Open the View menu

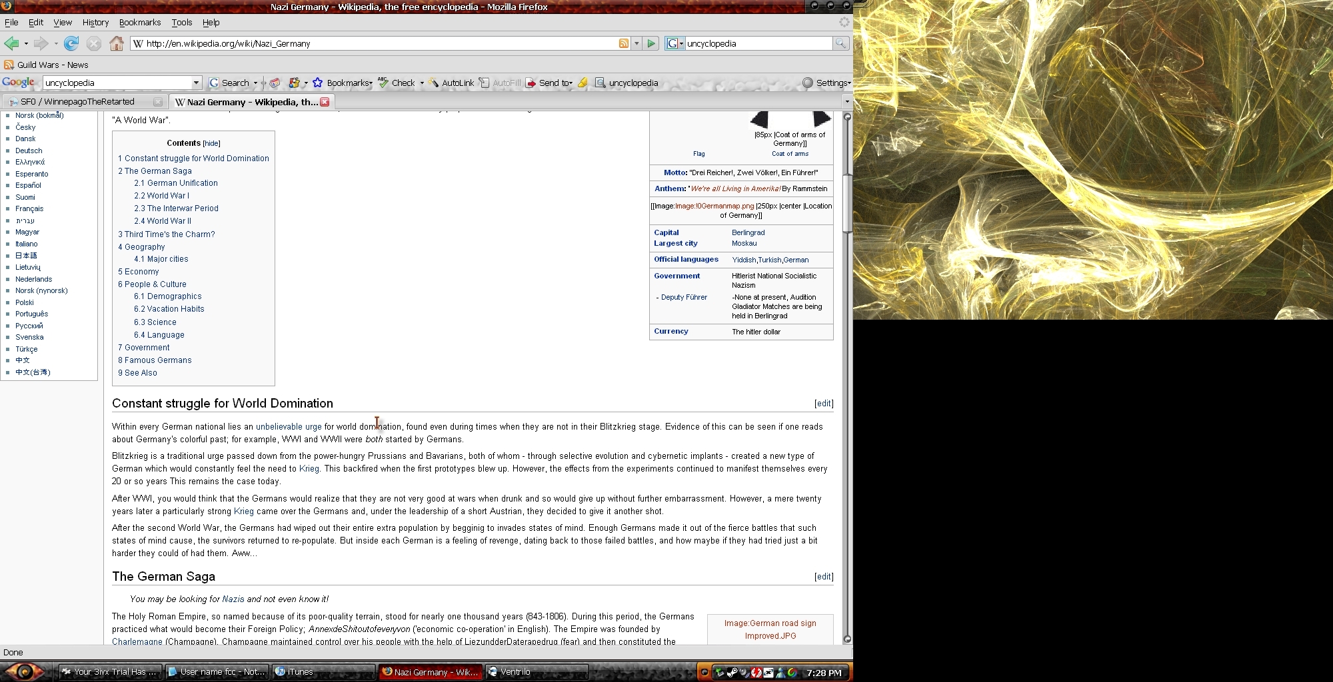[63, 22]
